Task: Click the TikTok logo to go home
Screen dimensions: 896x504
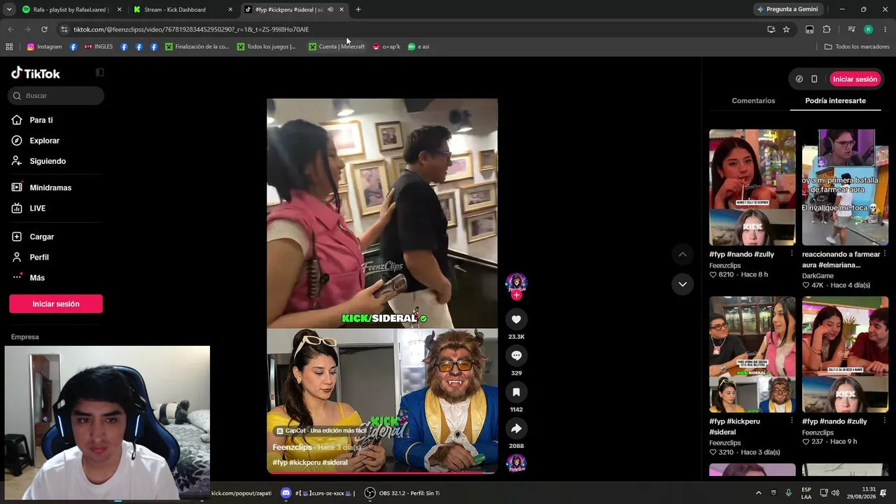Action: [x=36, y=73]
